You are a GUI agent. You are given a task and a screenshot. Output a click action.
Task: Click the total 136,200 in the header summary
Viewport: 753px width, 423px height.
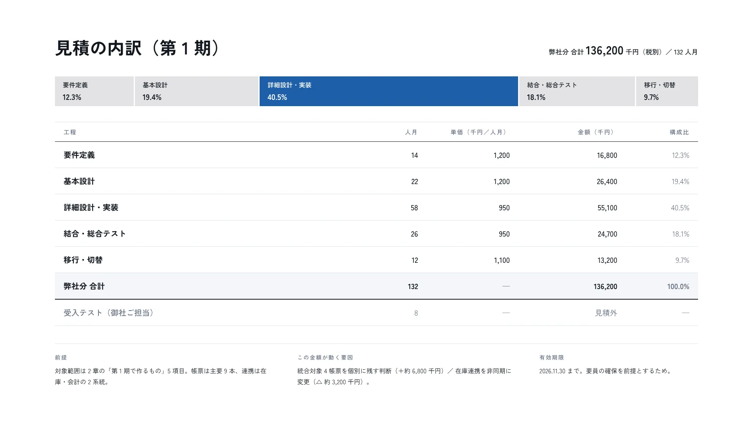604,51
